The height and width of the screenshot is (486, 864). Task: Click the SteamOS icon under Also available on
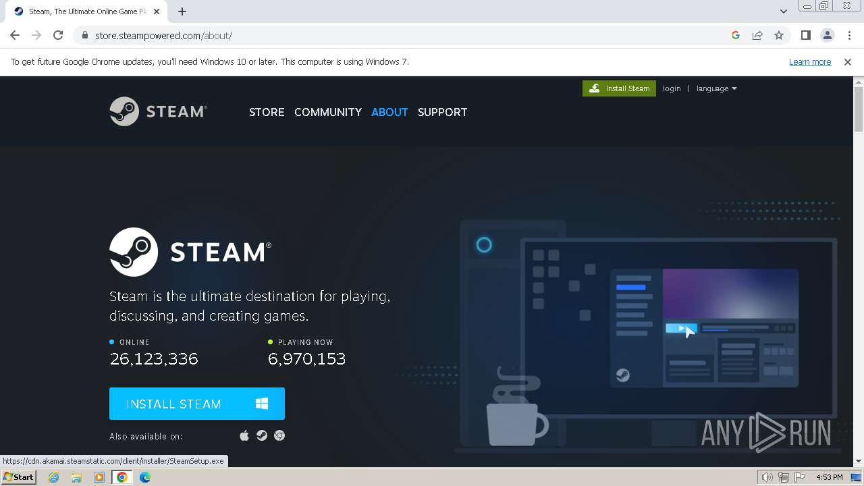[x=262, y=436]
